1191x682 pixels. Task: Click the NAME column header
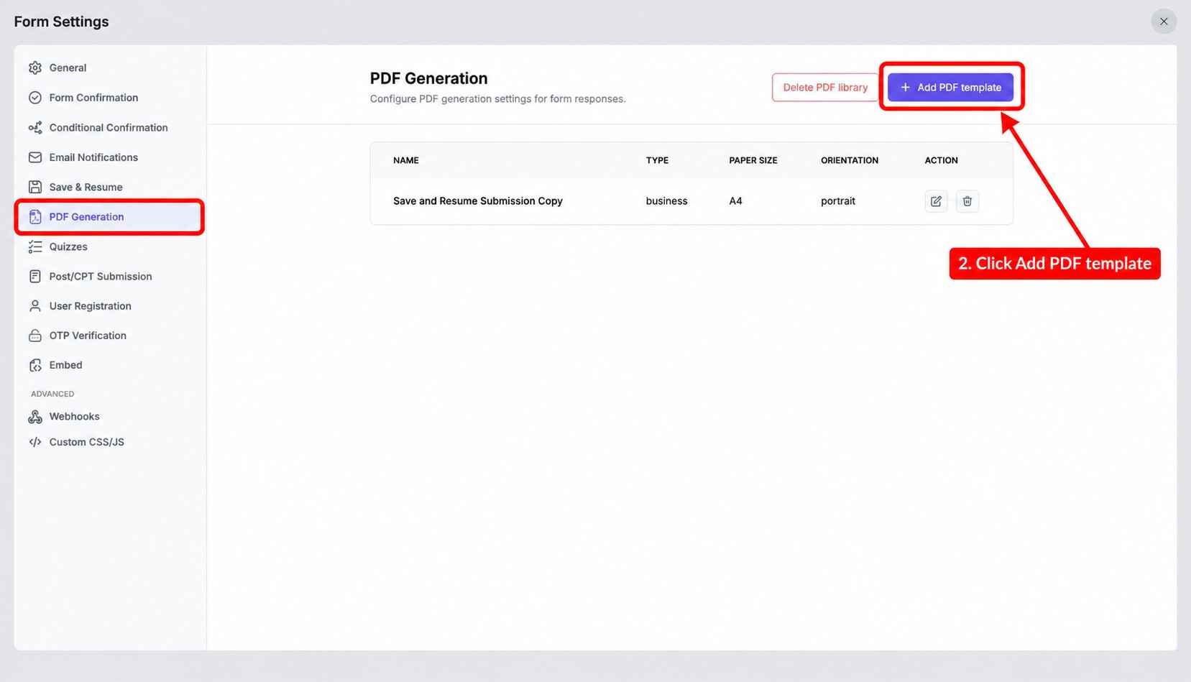point(406,160)
